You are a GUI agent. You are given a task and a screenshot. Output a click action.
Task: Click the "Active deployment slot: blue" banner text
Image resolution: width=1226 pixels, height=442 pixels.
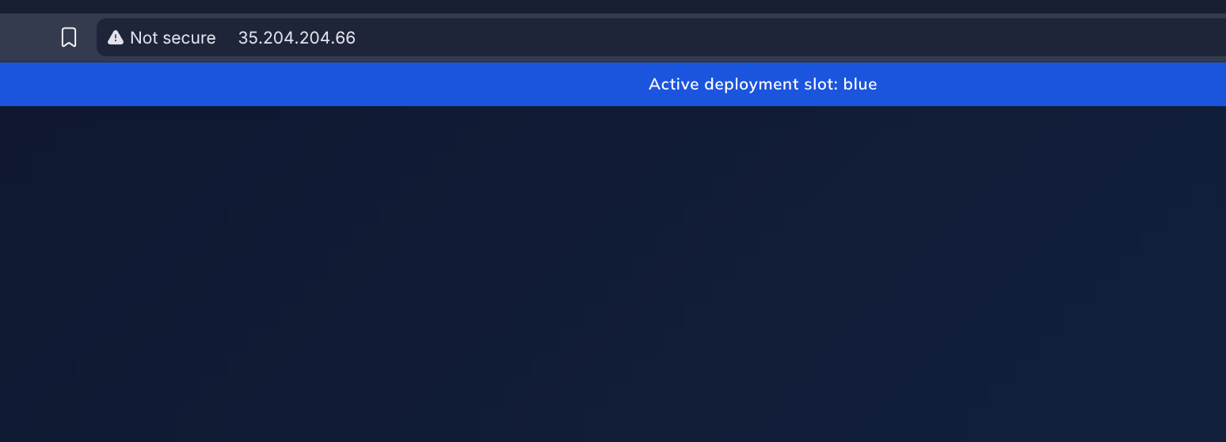(x=763, y=84)
